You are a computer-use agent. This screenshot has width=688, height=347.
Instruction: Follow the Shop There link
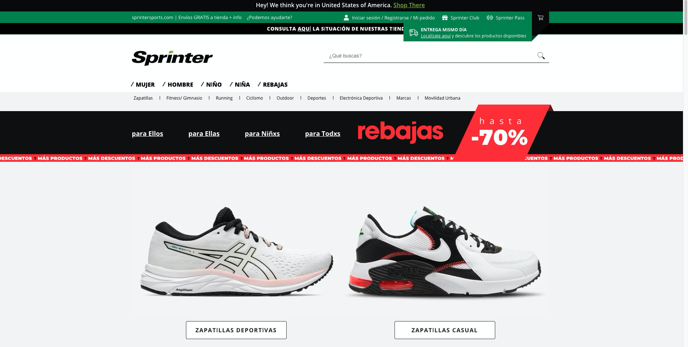pyautogui.click(x=409, y=5)
